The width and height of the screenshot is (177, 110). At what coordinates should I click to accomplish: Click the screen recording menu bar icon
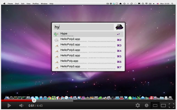coord(108,4)
